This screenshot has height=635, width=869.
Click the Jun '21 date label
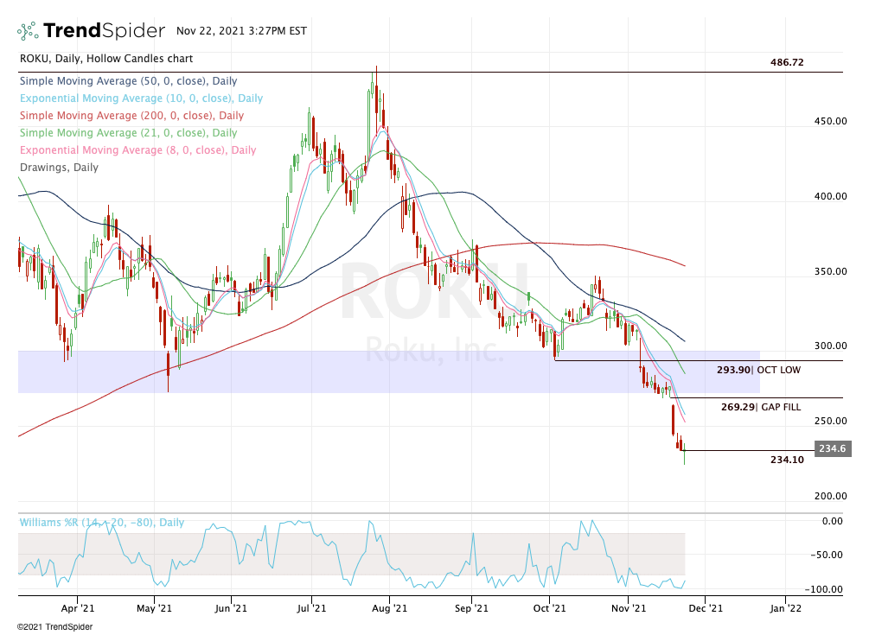point(231,608)
